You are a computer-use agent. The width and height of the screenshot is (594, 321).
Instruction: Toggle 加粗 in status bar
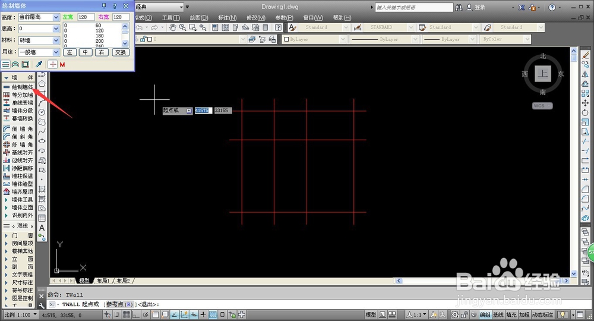point(525,314)
